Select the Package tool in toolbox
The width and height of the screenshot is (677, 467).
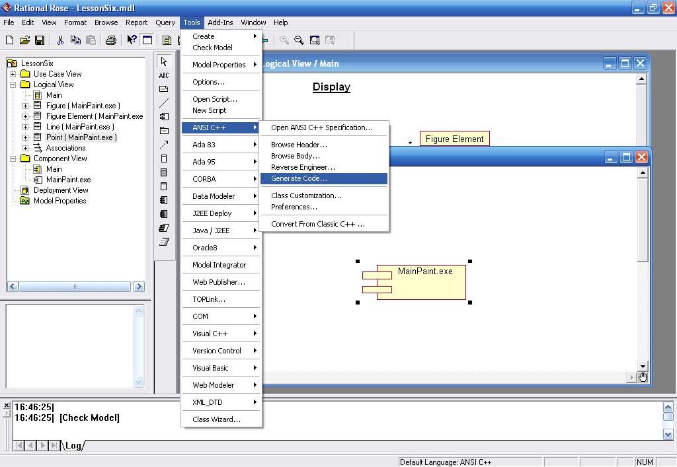(x=164, y=131)
